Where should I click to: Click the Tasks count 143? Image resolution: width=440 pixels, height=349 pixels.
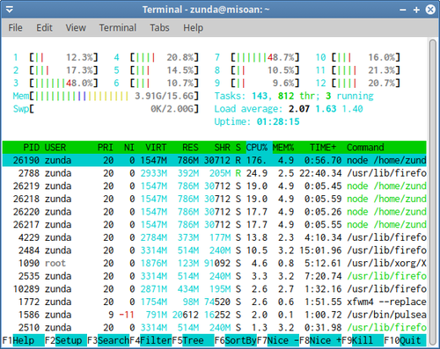[260, 96]
